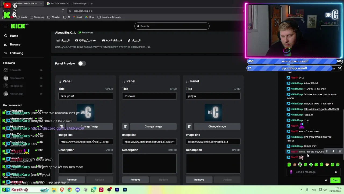This screenshot has height=194, width=344.
Task: Focus the YouTube Image link field
Action: [85, 142]
